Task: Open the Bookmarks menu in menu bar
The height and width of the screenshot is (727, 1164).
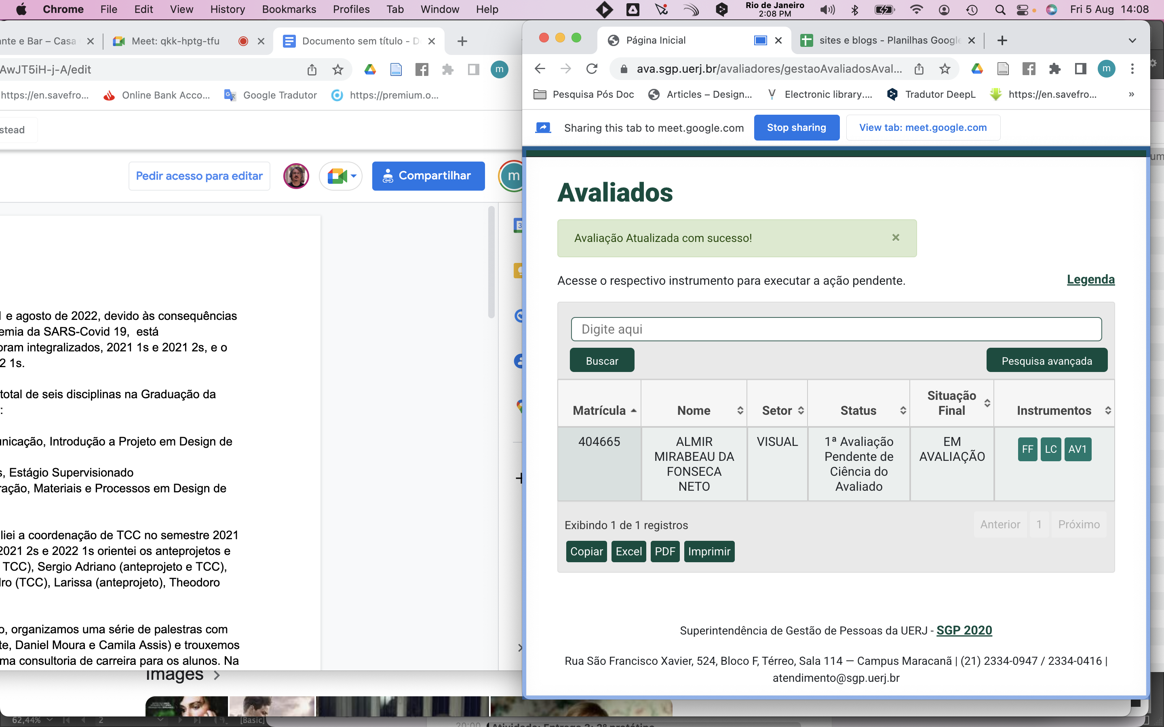Action: (289, 9)
